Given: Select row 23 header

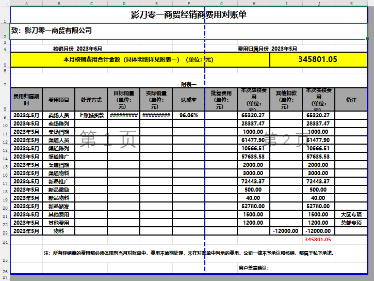Looking at the screenshot, I should [5, 231].
